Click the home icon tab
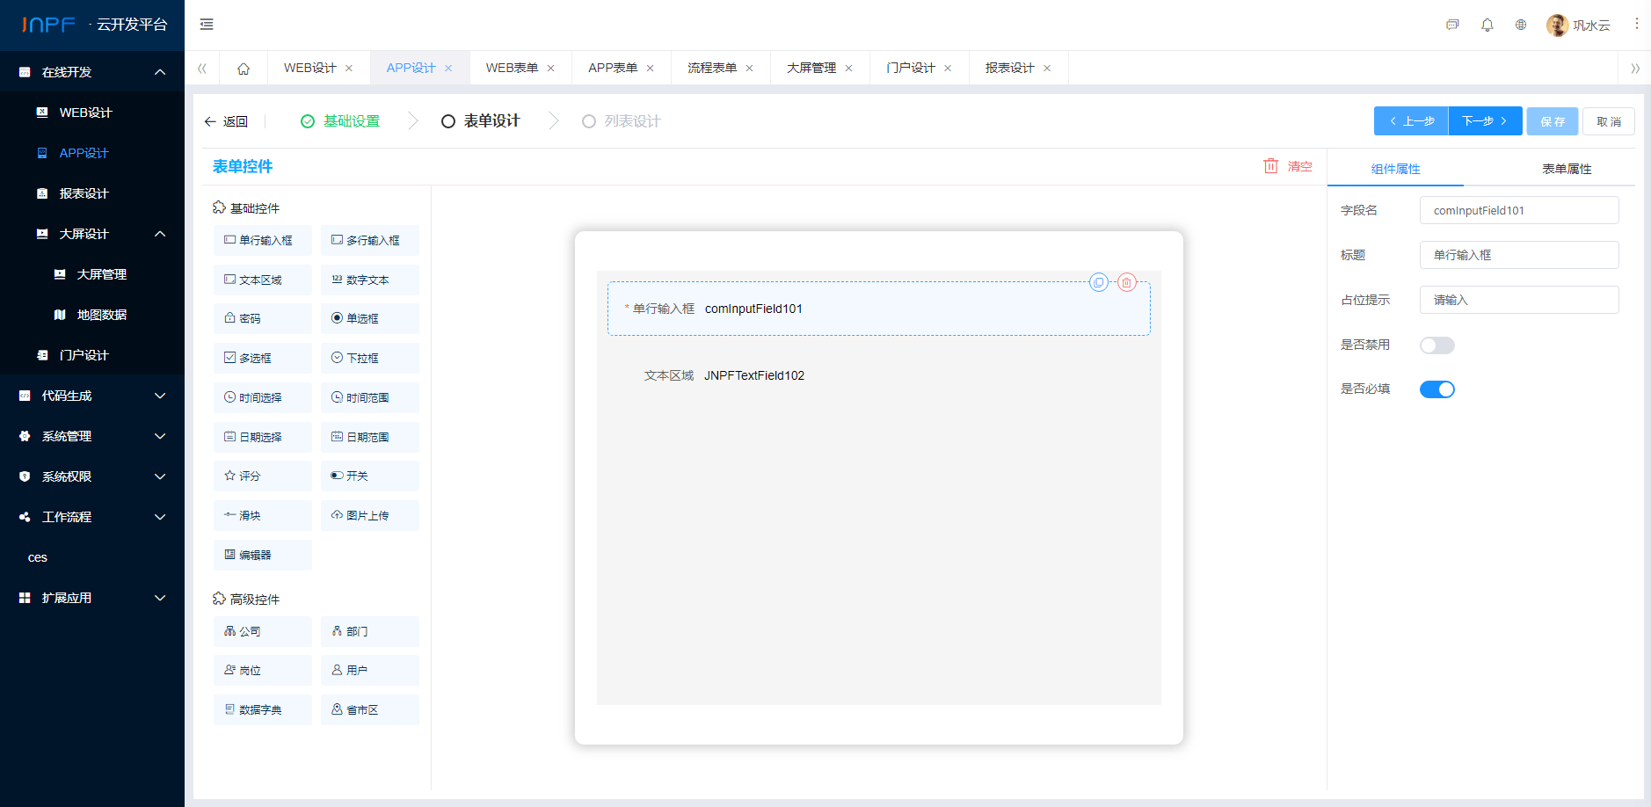1651x807 pixels. click(244, 69)
